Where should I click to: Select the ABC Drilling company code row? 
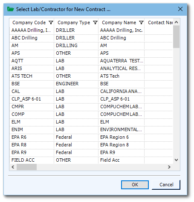[32, 38]
